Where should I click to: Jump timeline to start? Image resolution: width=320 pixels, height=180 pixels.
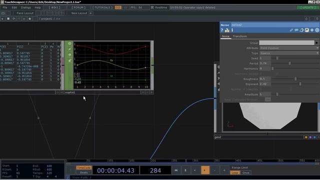[x=176, y=170]
